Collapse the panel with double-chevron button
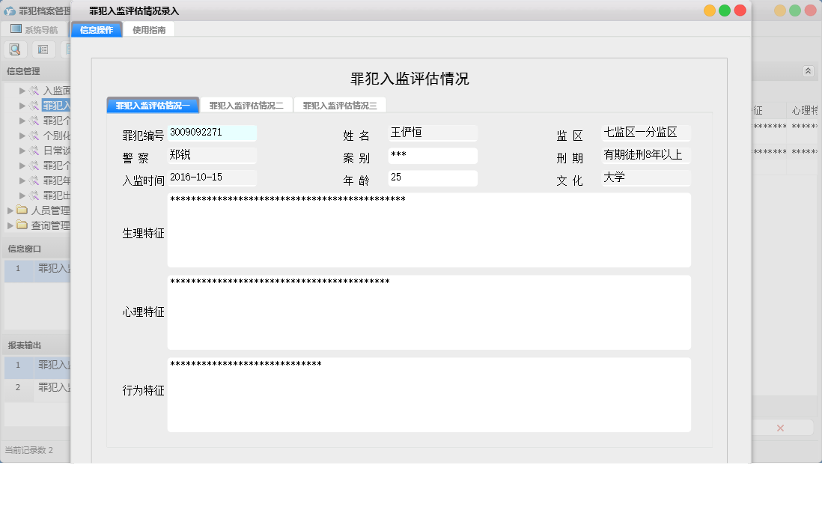 click(x=808, y=70)
